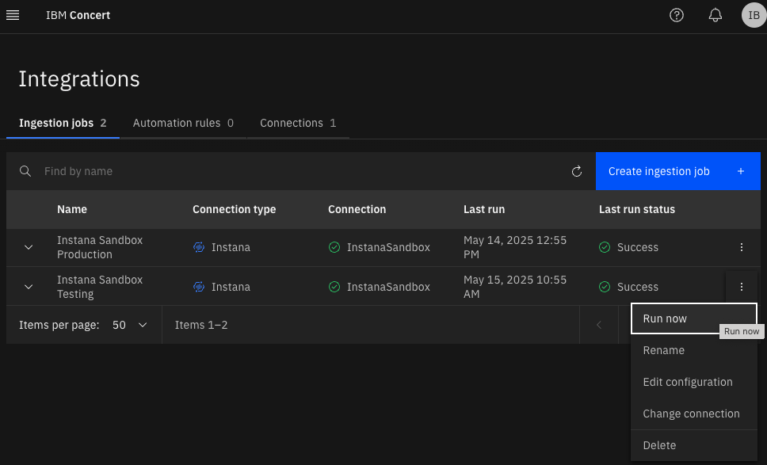
Task: Click InstanaSandbox connection in Testing row
Action: click(388, 287)
